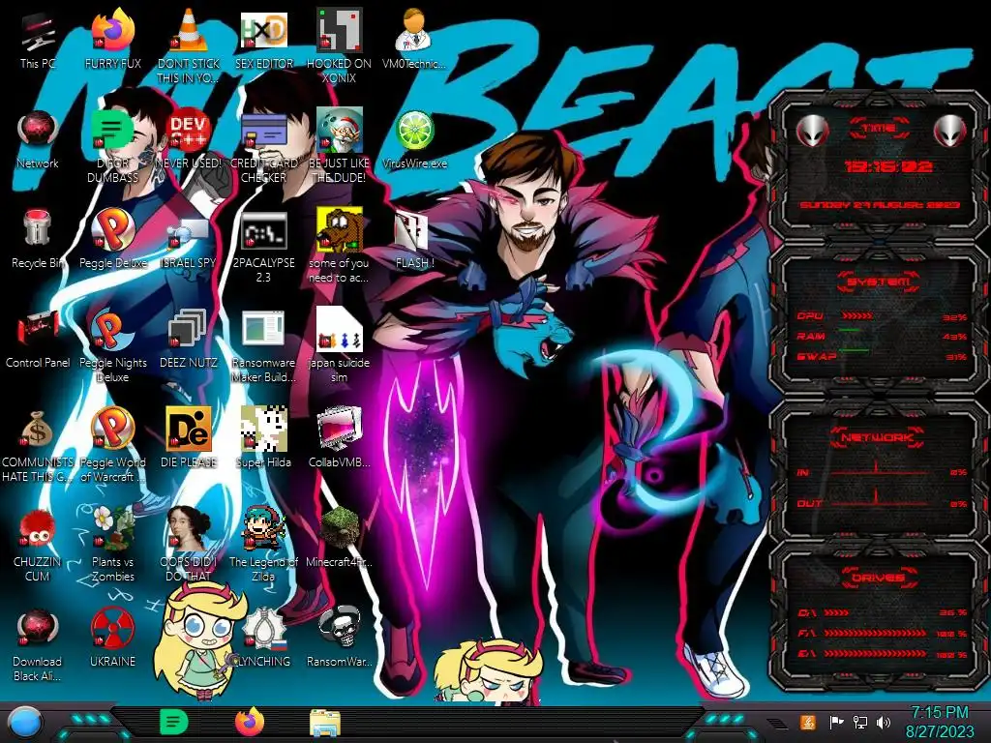Click the right alien head widget icon

(950, 131)
